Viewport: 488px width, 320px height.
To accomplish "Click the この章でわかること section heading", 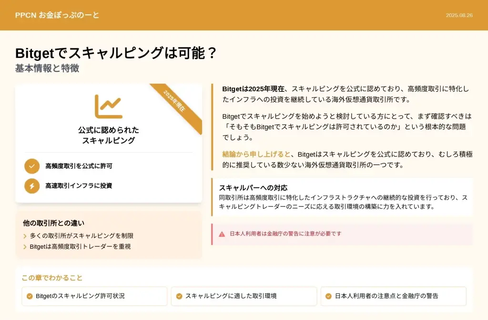I will tap(52, 278).
